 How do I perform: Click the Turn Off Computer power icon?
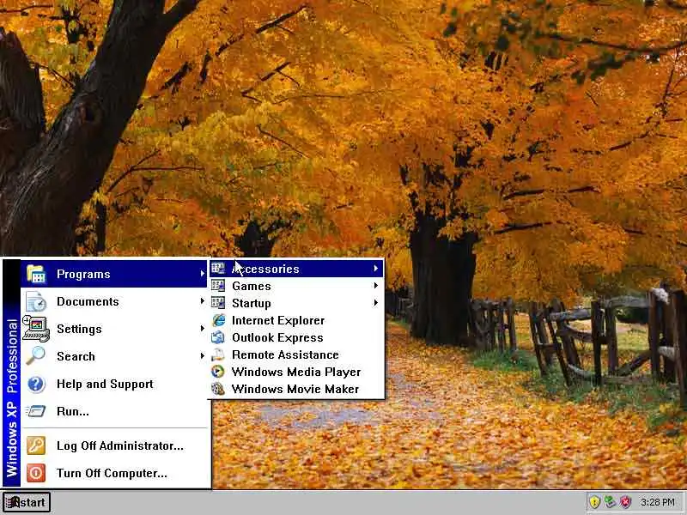click(36, 473)
